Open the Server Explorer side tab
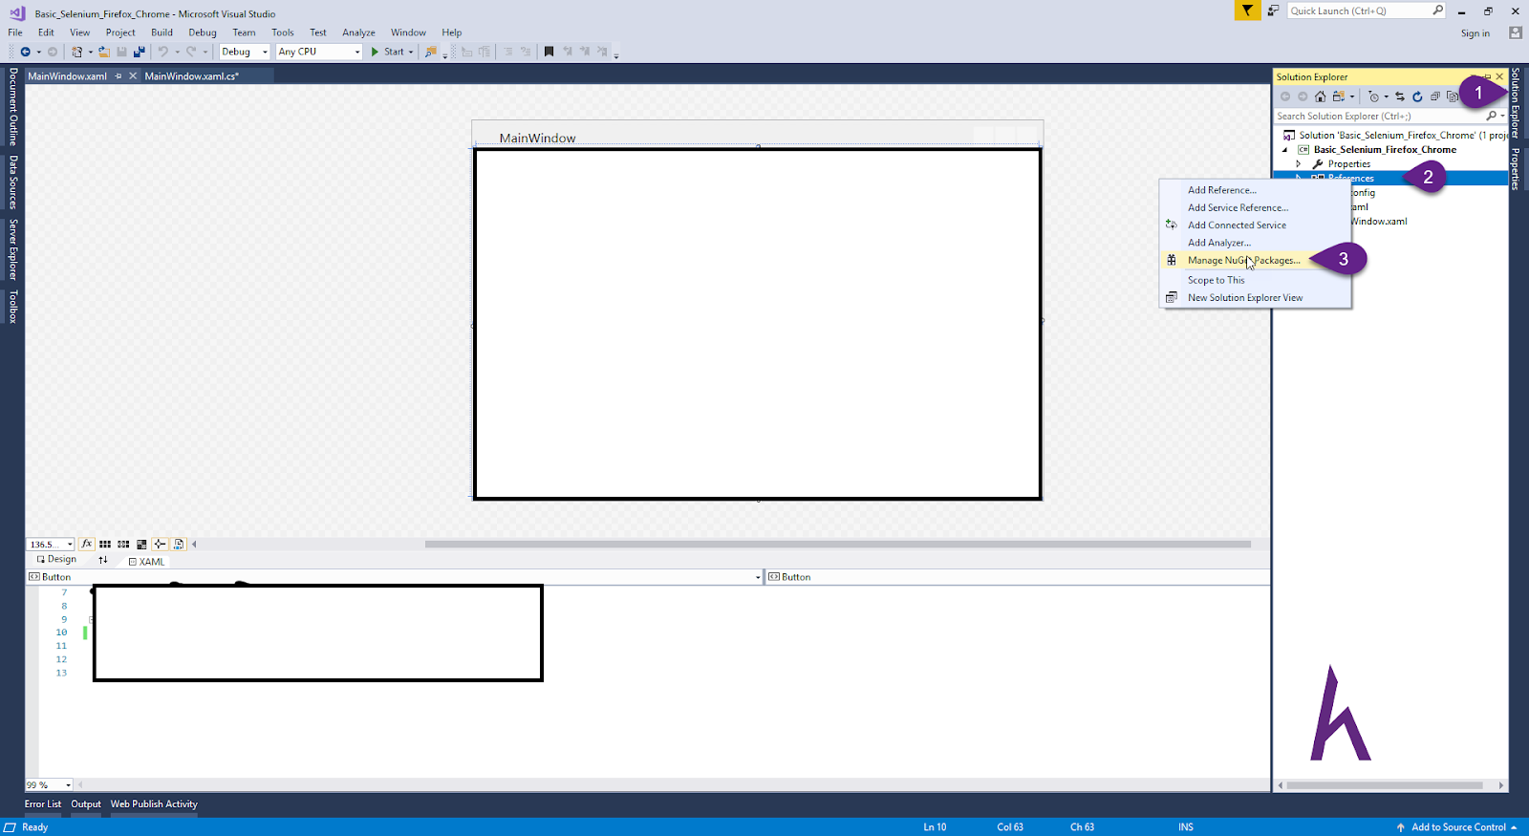Viewport: 1529px width, 836px height. [12, 249]
